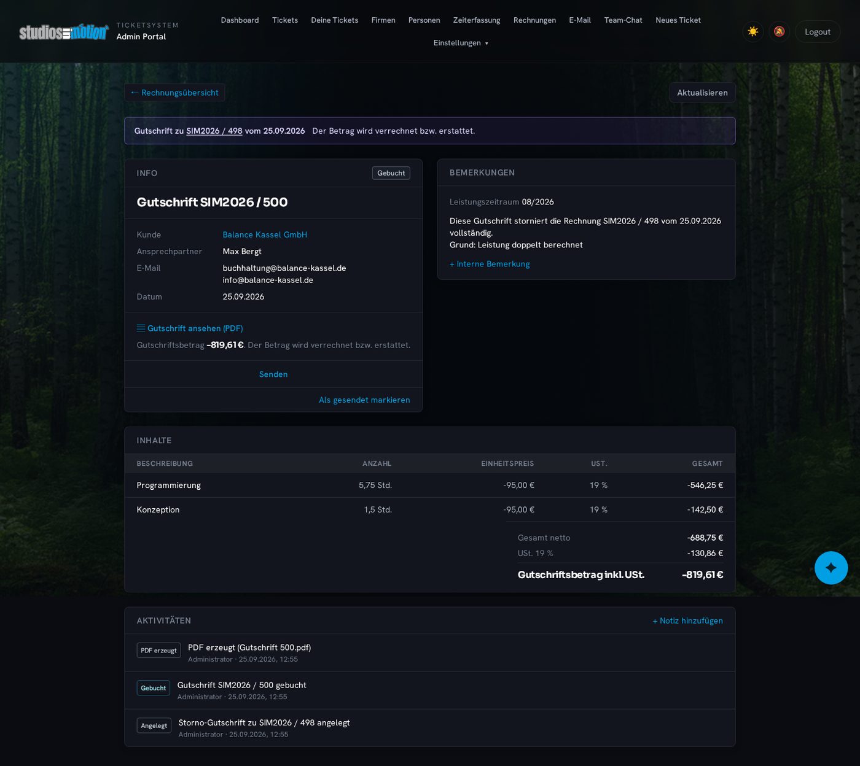Open the E-Mail section
Image resolution: width=860 pixels, height=766 pixels.
[x=580, y=20]
